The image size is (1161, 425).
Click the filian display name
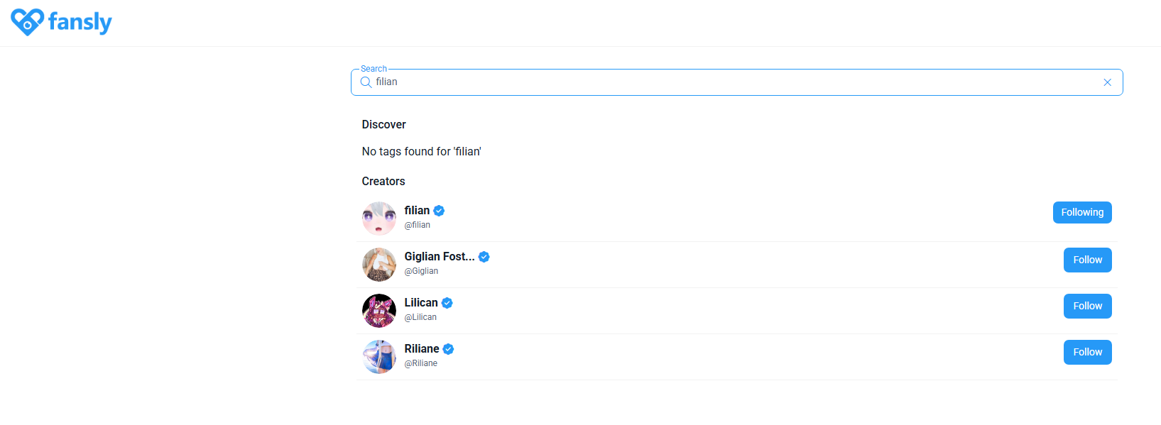[417, 211]
